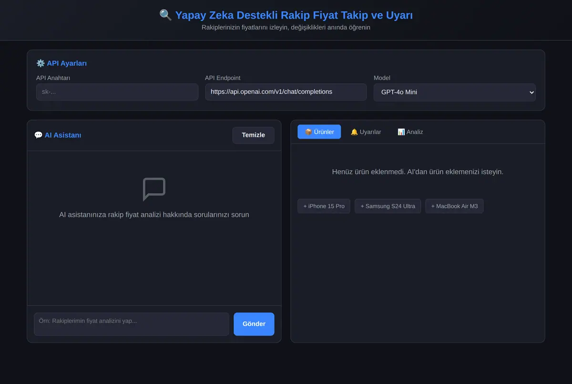Viewport: 572px width, 384px height.
Task: Click the subtitle "Rakiplerinizin fiyatlarını izleyin" text
Action: tap(286, 28)
